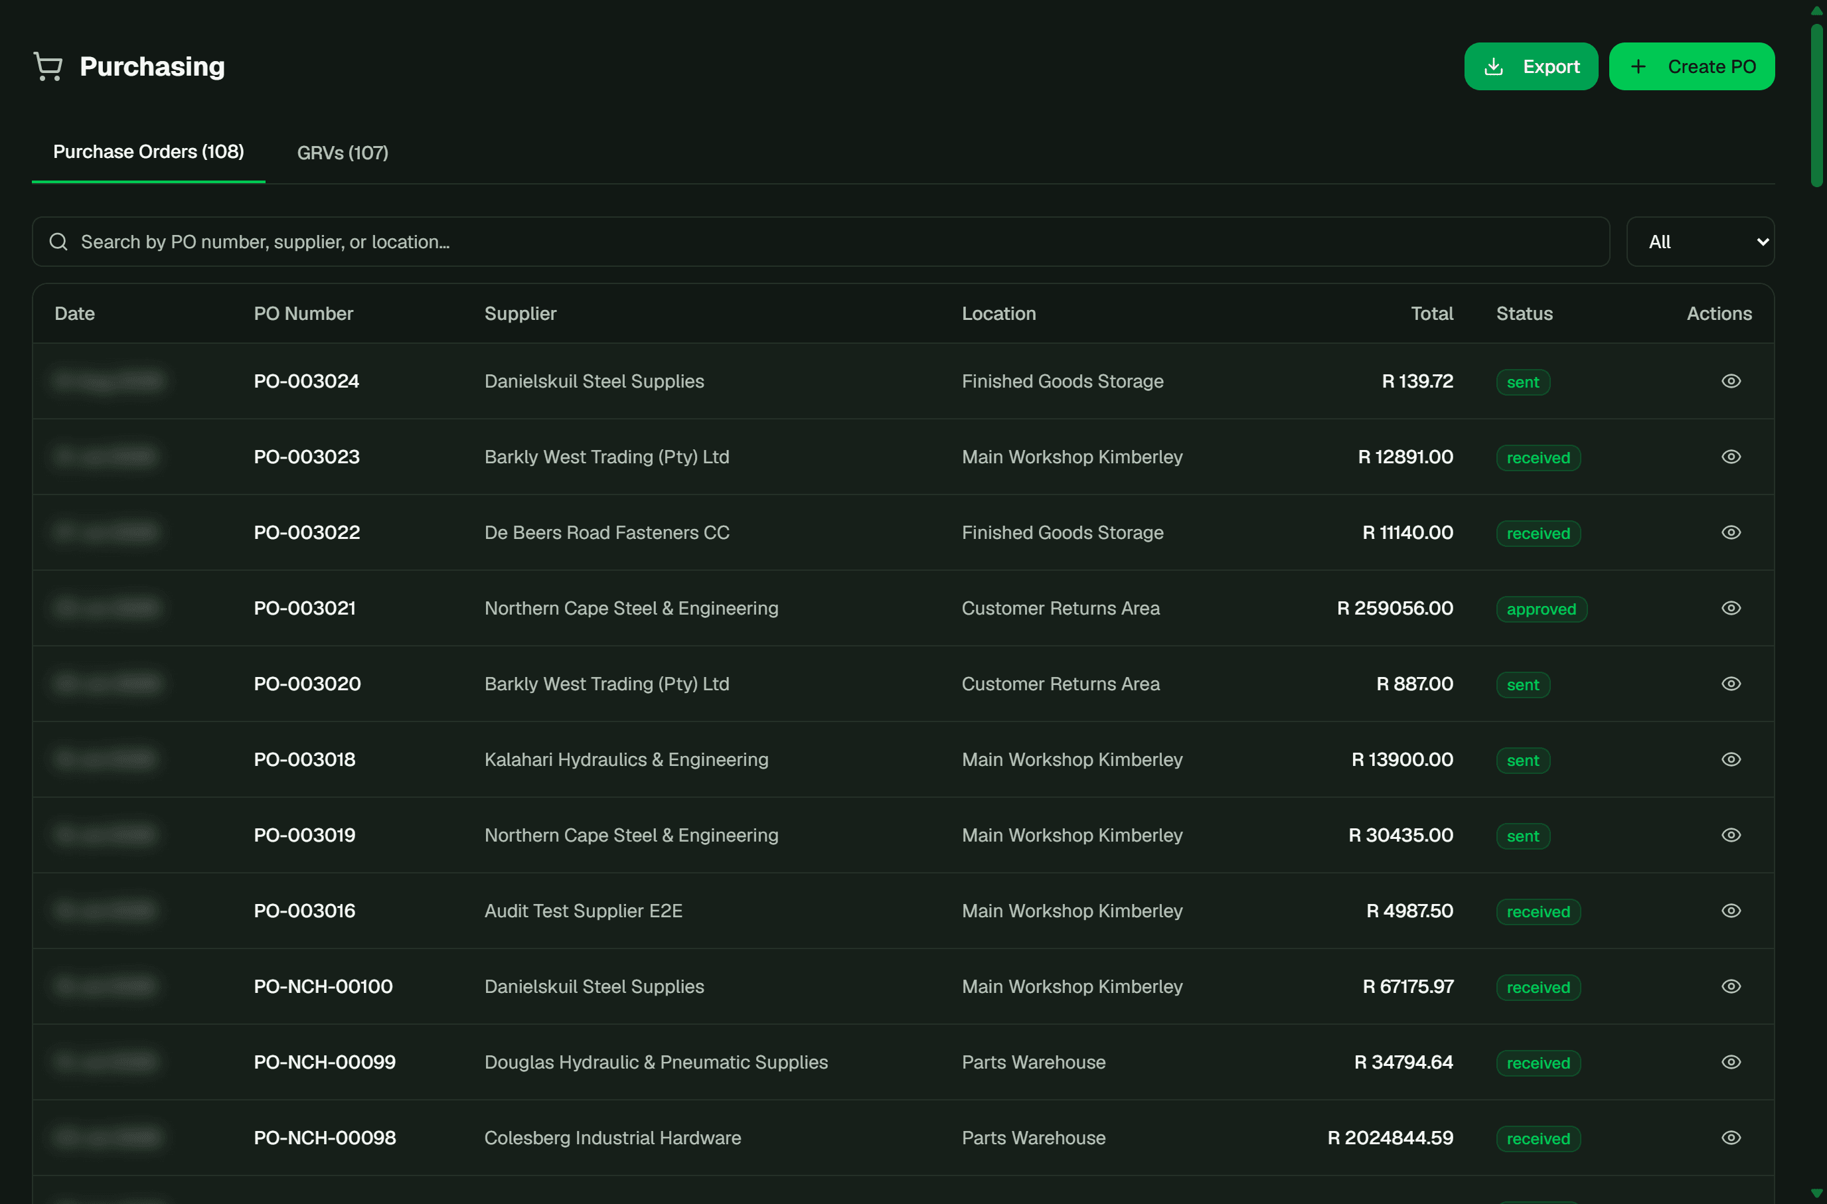Select PO-003021 number cell
This screenshot has height=1204, width=1827.
click(305, 608)
